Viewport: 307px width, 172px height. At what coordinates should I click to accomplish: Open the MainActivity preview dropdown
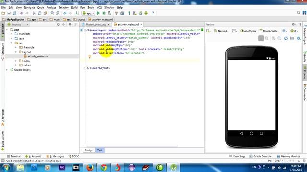(x=269, y=31)
